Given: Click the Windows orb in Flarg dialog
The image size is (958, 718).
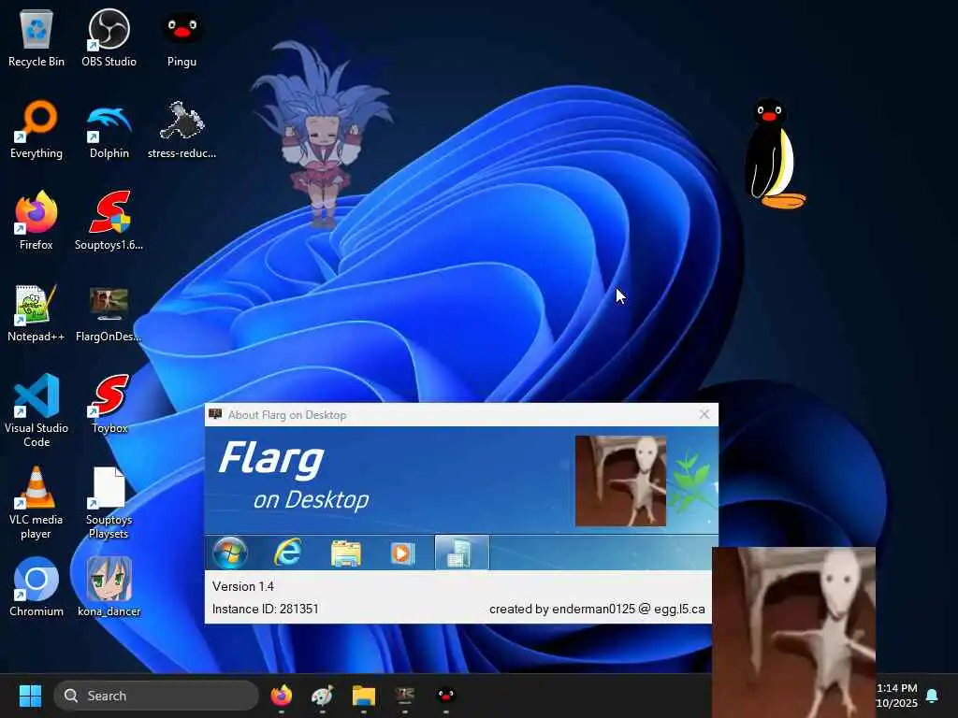Looking at the screenshot, I should pos(230,553).
